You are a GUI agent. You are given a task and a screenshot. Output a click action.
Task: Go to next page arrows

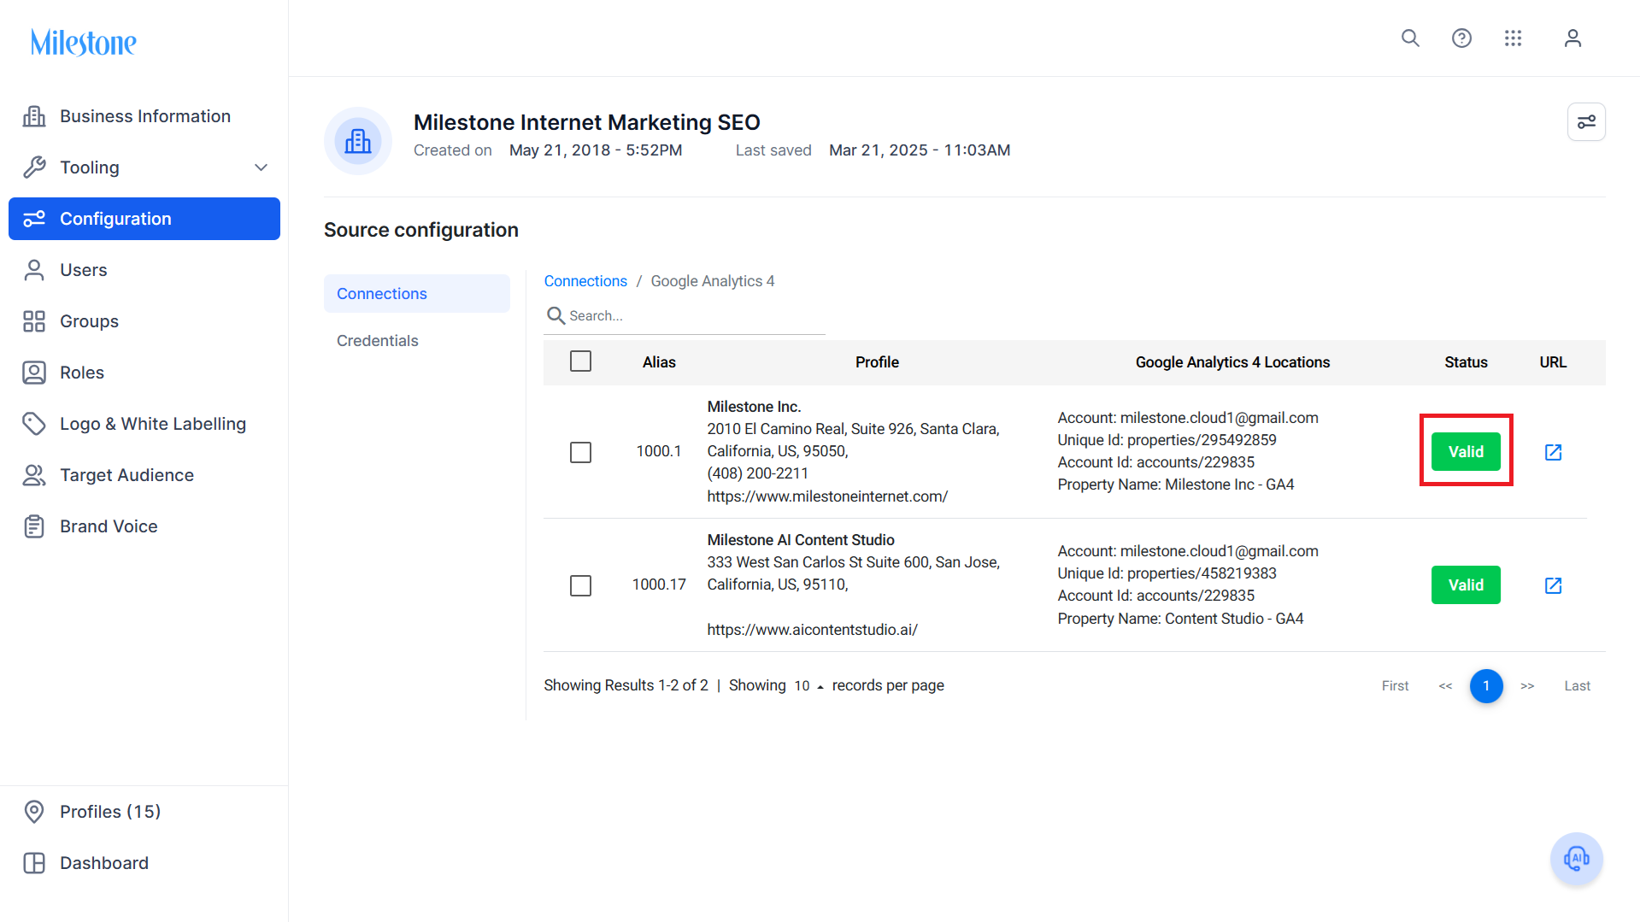(x=1527, y=686)
